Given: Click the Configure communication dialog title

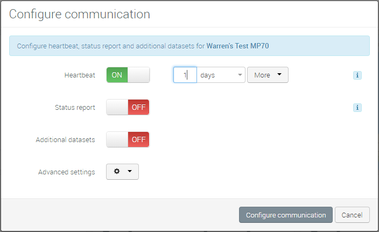Looking at the screenshot, I should click(x=80, y=14).
